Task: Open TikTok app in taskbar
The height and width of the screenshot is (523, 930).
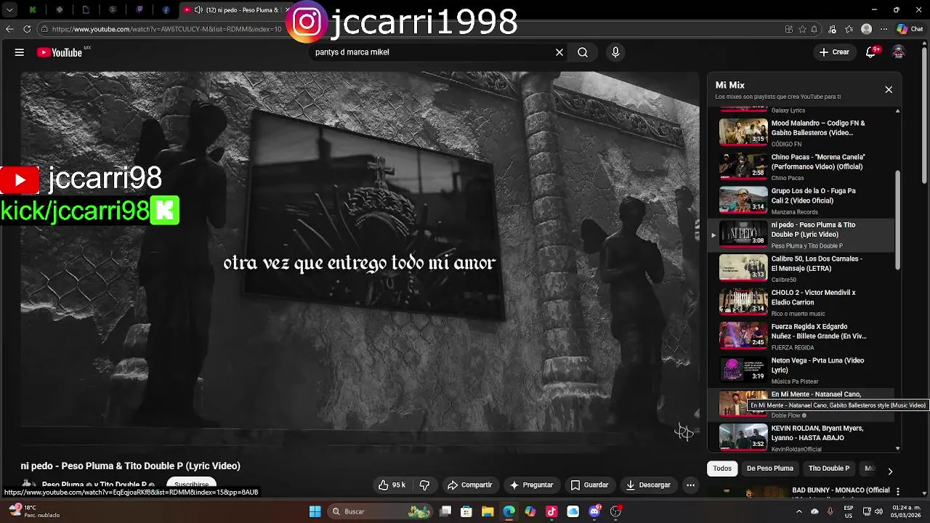Action: [x=551, y=511]
